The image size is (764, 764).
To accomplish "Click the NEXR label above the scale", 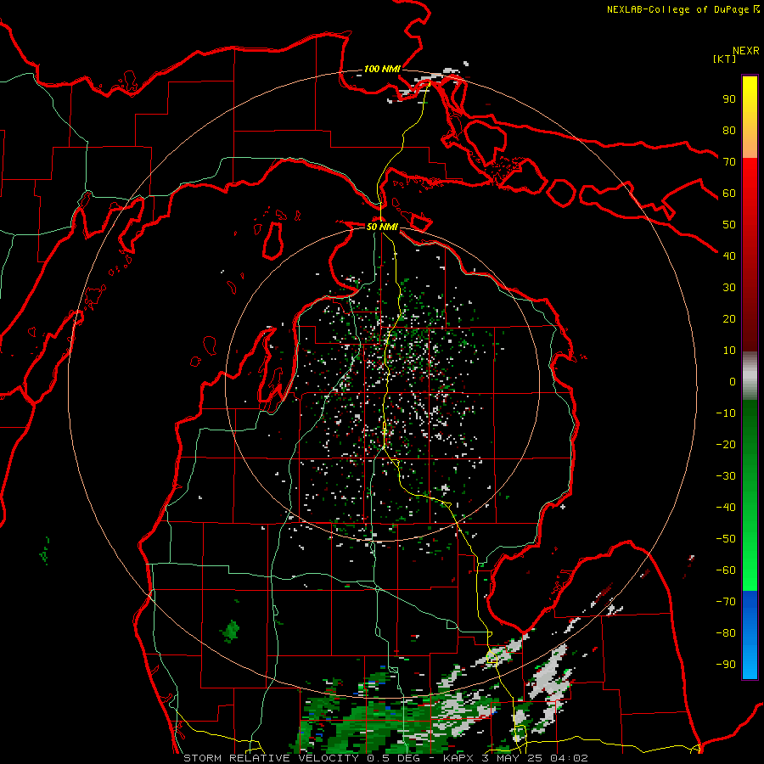I will 746,51.
